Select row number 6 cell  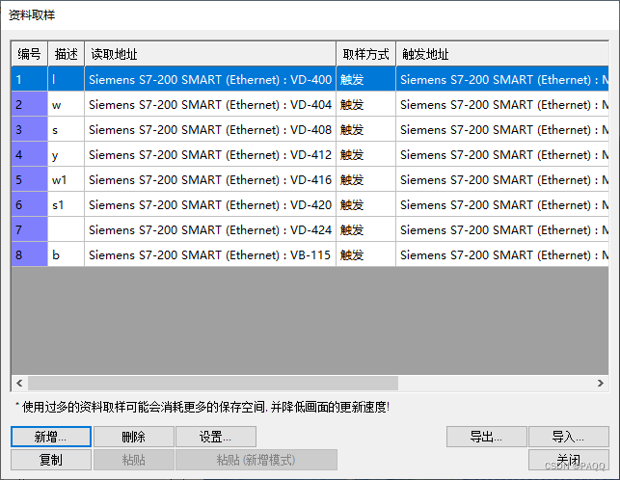click(30, 204)
